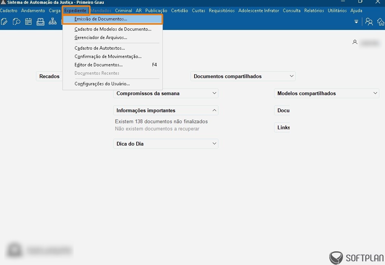
Task: Open the Relatórios menu
Action: 314,11
